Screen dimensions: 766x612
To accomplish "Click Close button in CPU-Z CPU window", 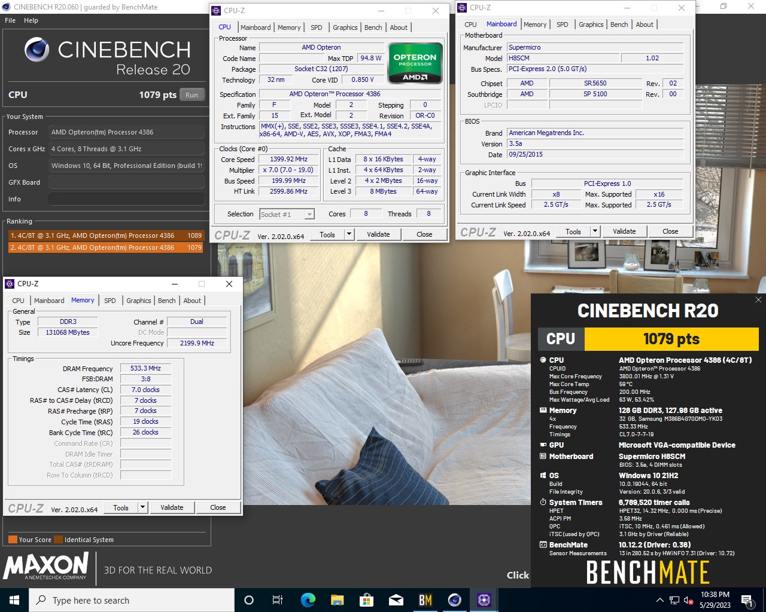I will point(424,234).
